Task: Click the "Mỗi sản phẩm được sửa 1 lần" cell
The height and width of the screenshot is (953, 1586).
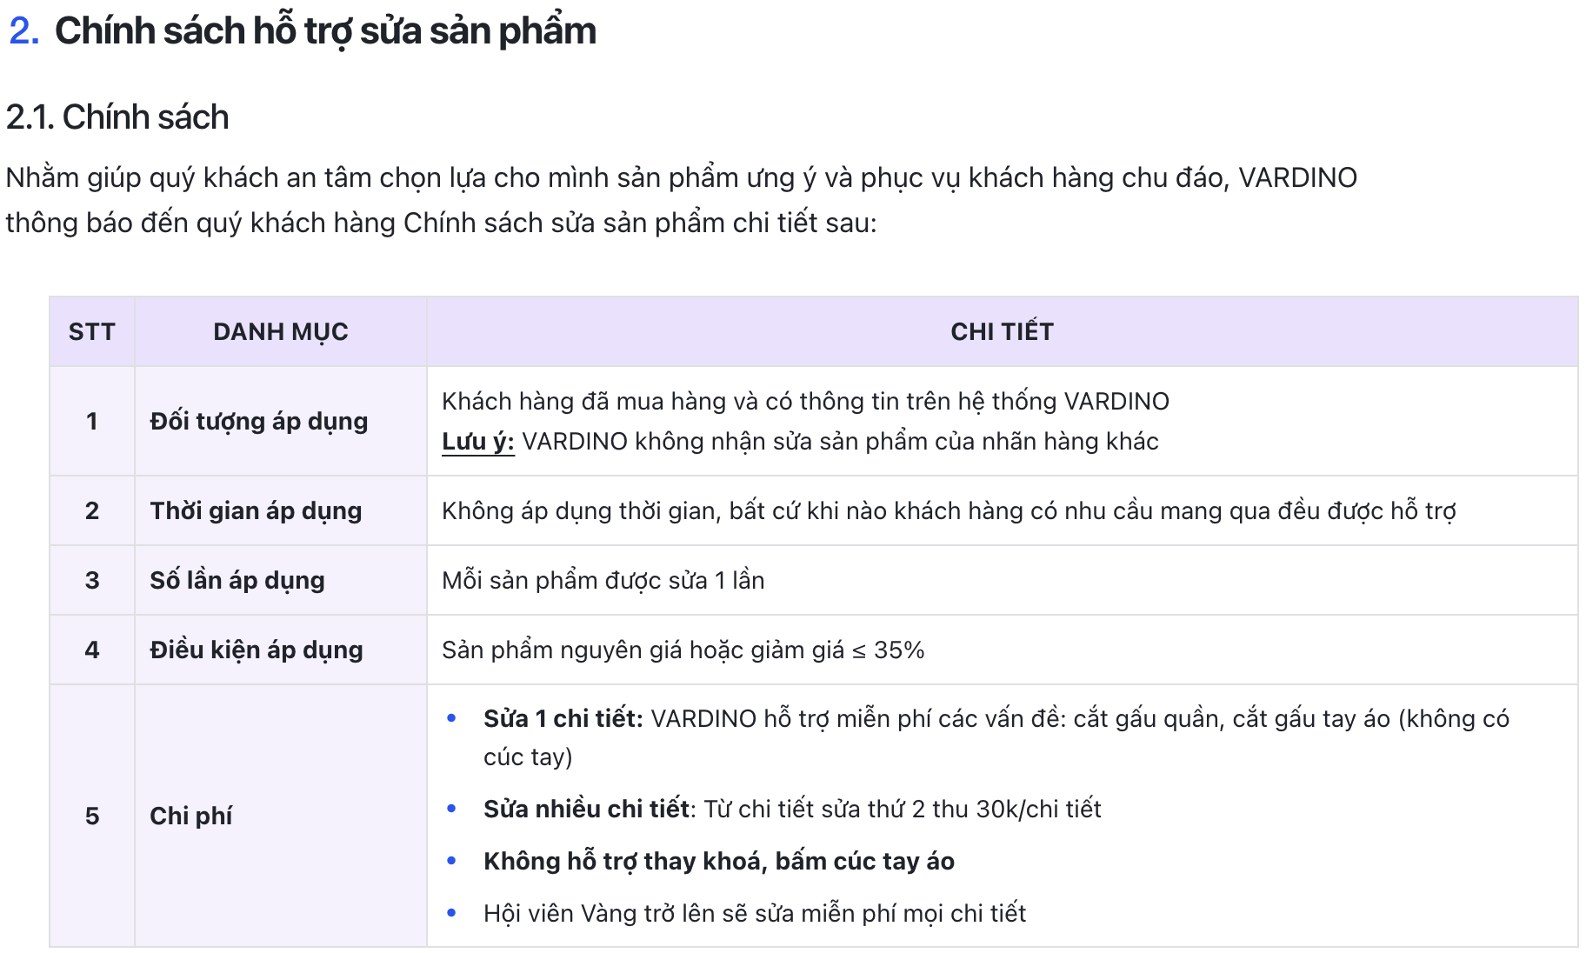Action: [x=603, y=581]
